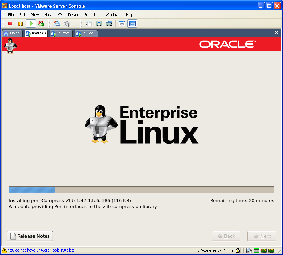Switch to the Home tab
Screen dimensions: 283x255
(x=12, y=33)
